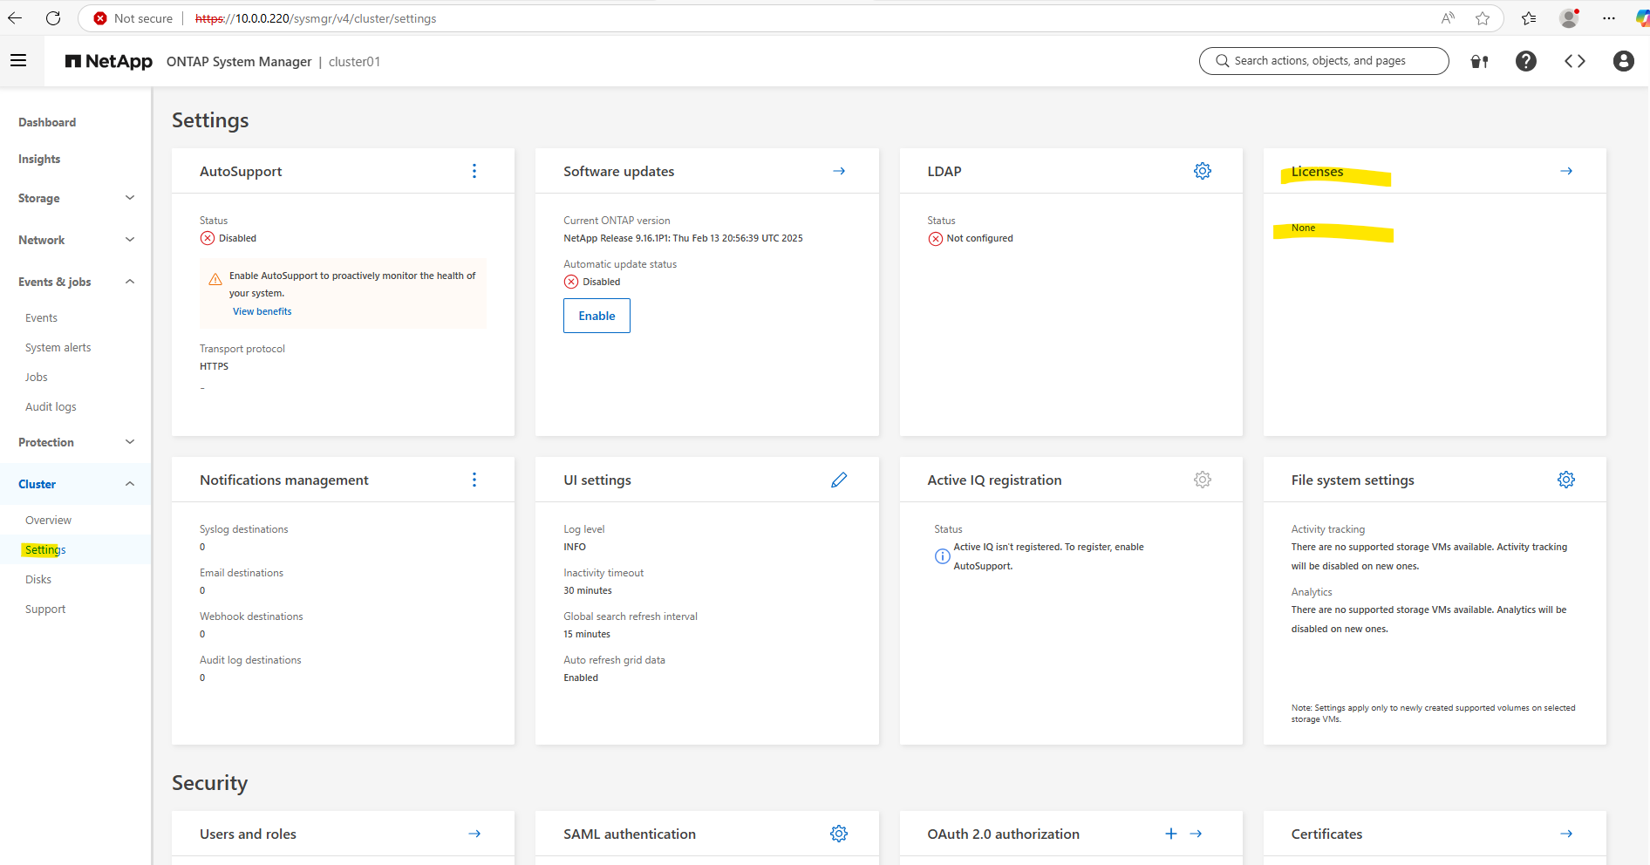Open the hamburger navigation menu
This screenshot has width=1650, height=865.
click(18, 61)
